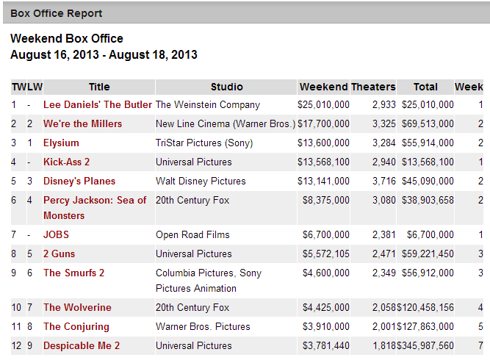This screenshot has width=490, height=363.
Task: Click Percy Jackson: Sea of Monsters link
Action: [x=95, y=201]
